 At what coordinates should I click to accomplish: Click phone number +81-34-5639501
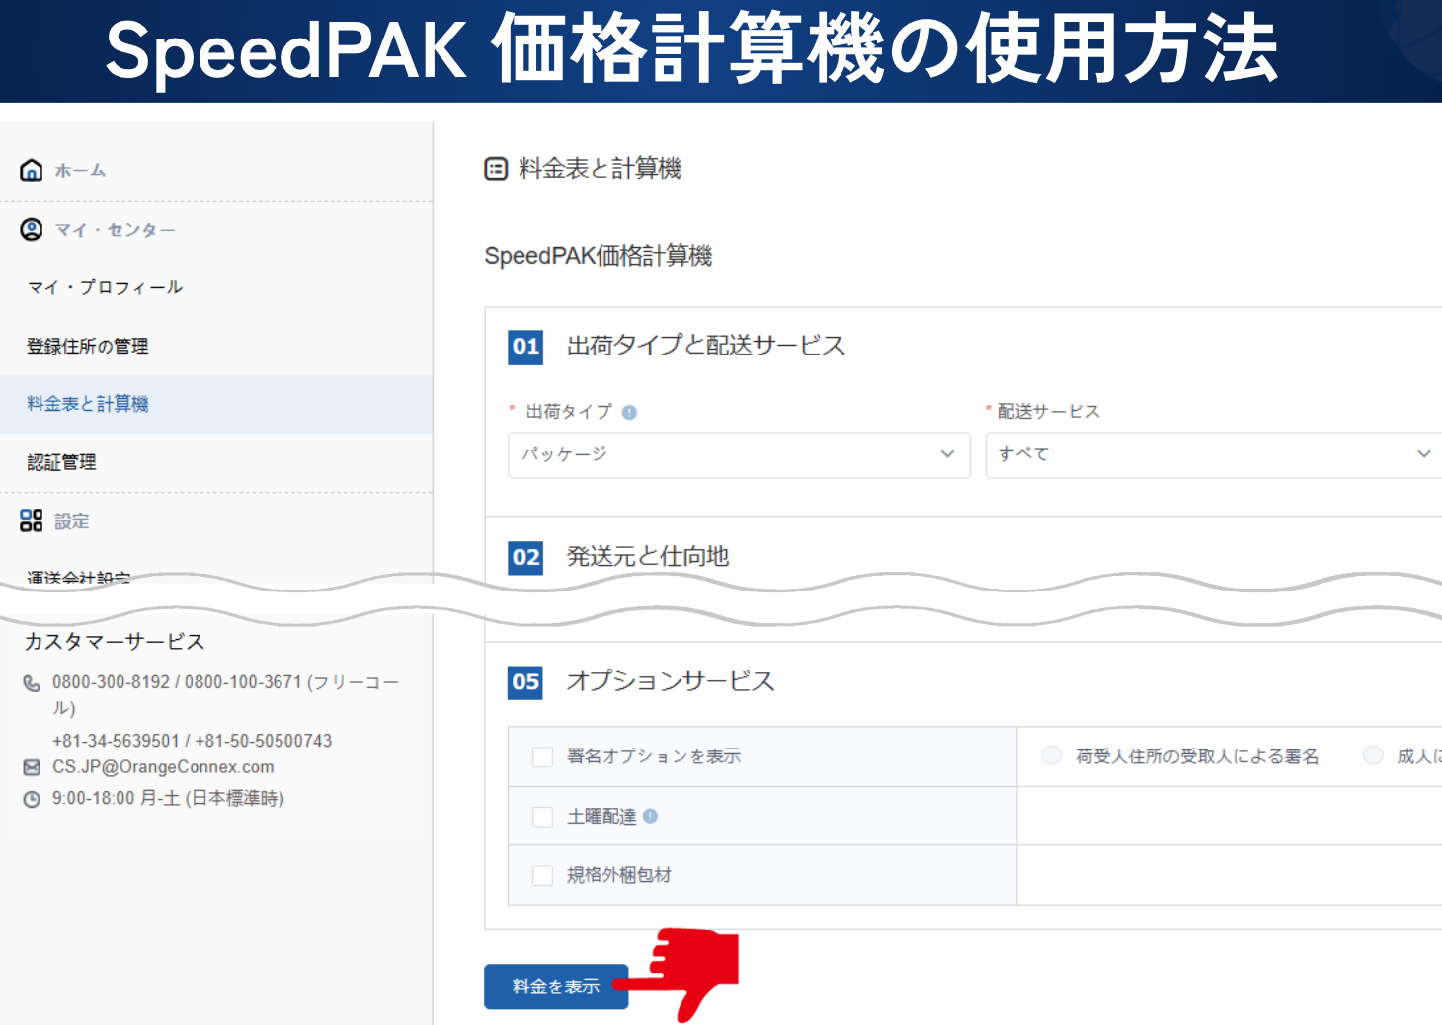pyautogui.click(x=117, y=741)
